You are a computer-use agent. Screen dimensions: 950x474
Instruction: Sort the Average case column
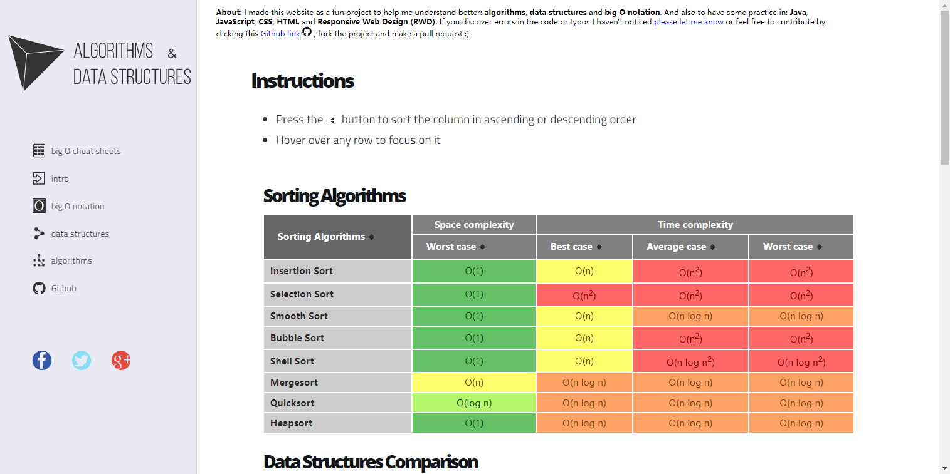712,247
